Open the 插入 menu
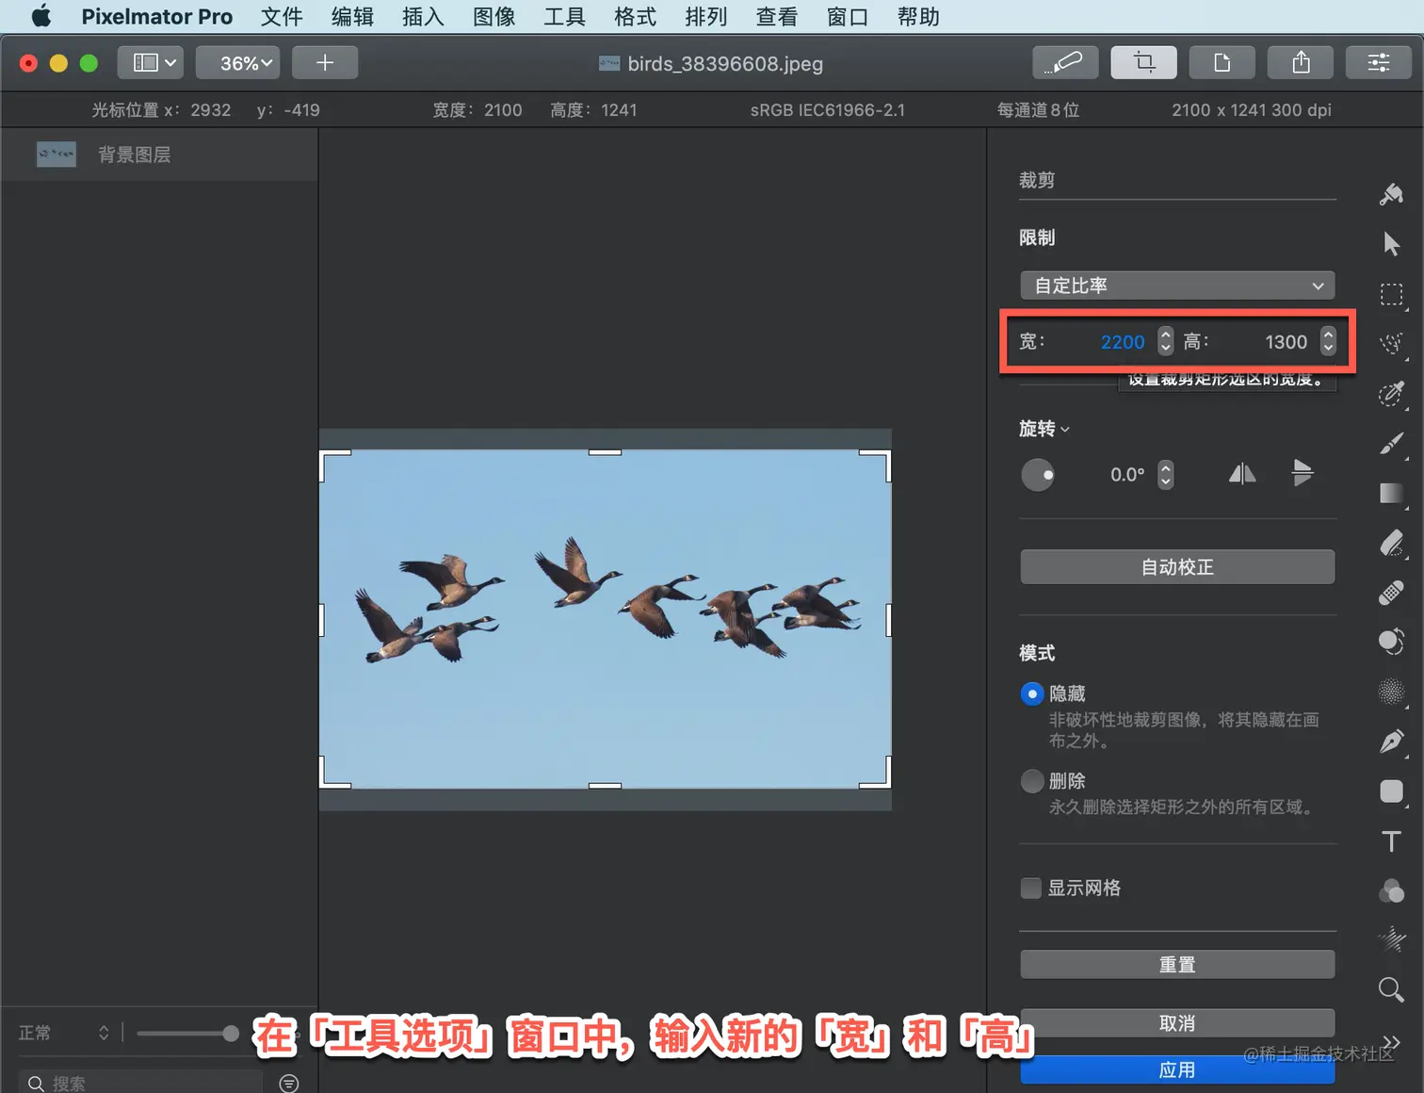Viewport: 1424px width, 1093px height. [x=423, y=17]
